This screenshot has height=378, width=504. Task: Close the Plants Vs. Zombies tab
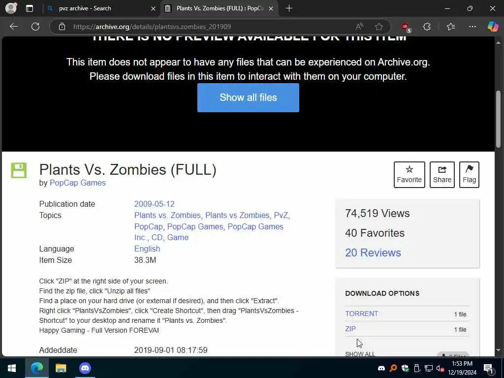point(271,9)
